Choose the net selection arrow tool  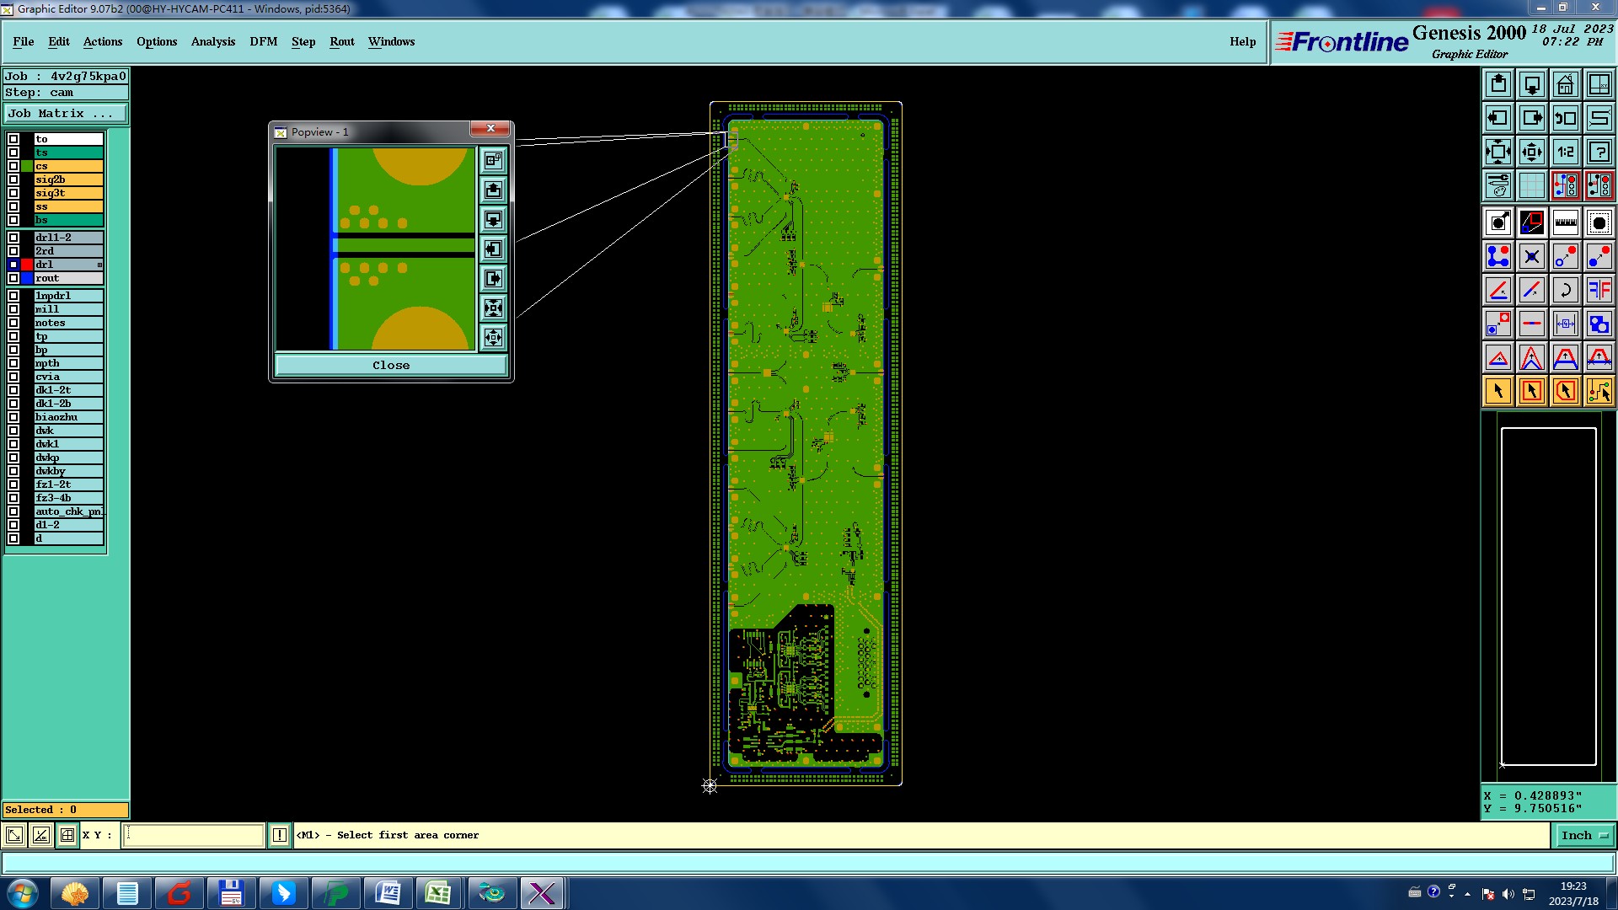pos(1599,391)
